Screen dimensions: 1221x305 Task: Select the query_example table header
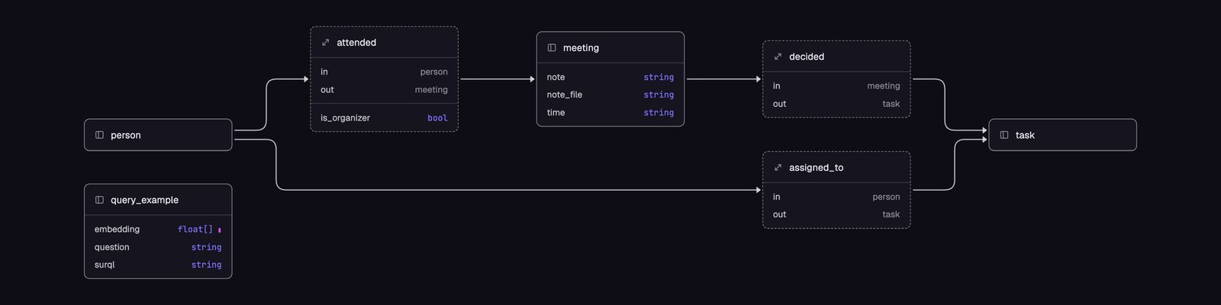point(158,200)
